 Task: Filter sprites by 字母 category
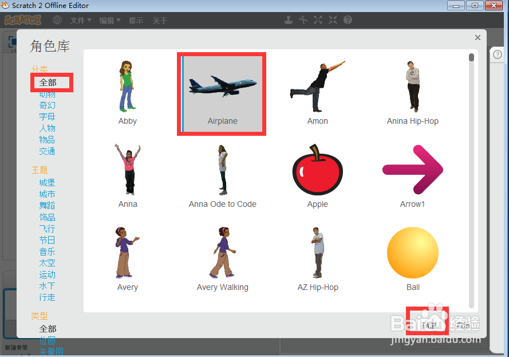coord(48,117)
